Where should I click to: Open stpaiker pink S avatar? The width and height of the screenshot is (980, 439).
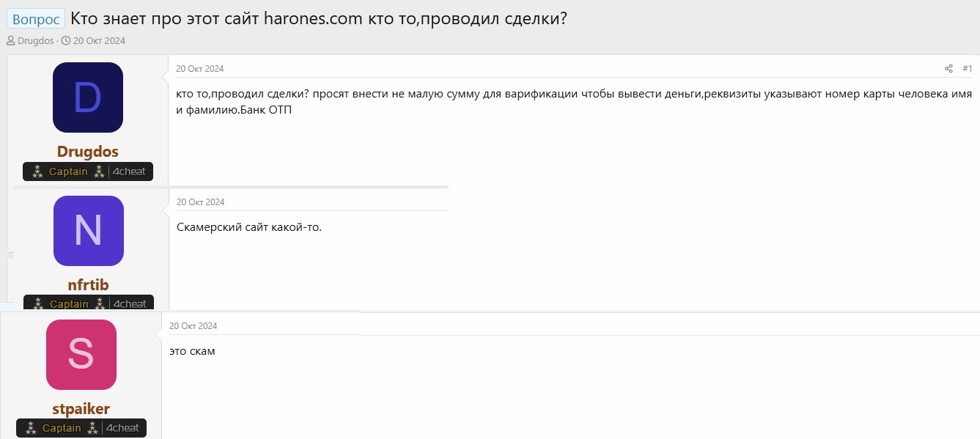(x=81, y=355)
